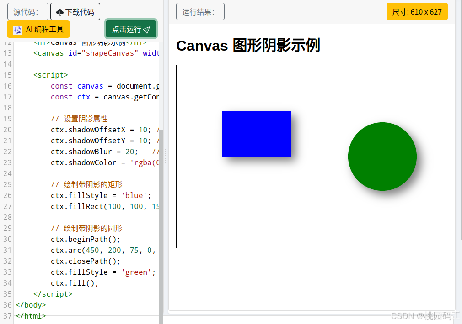Click line number 18 in gutter
462x324 pixels.
7,108
